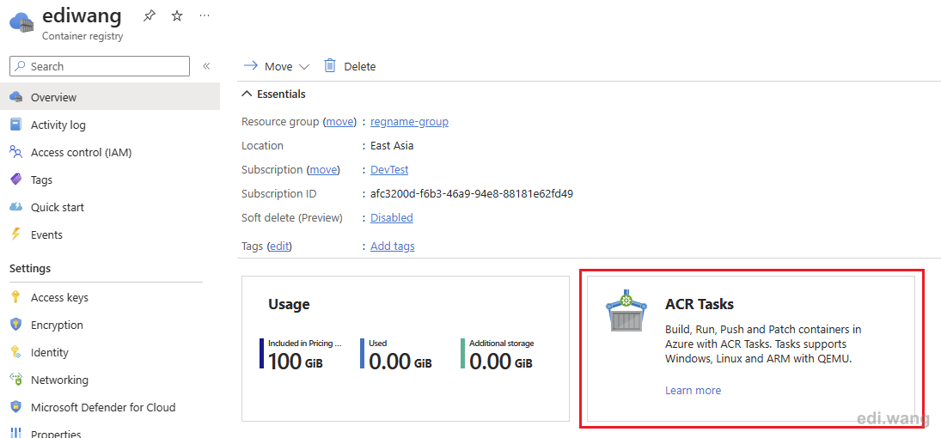Click the Delete toolbar button
Image resolution: width=941 pixels, height=438 pixels.
pos(350,66)
